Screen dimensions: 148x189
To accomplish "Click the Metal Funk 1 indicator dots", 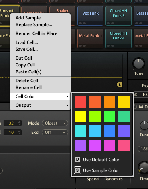I will pyautogui.click(x=82, y=46).
